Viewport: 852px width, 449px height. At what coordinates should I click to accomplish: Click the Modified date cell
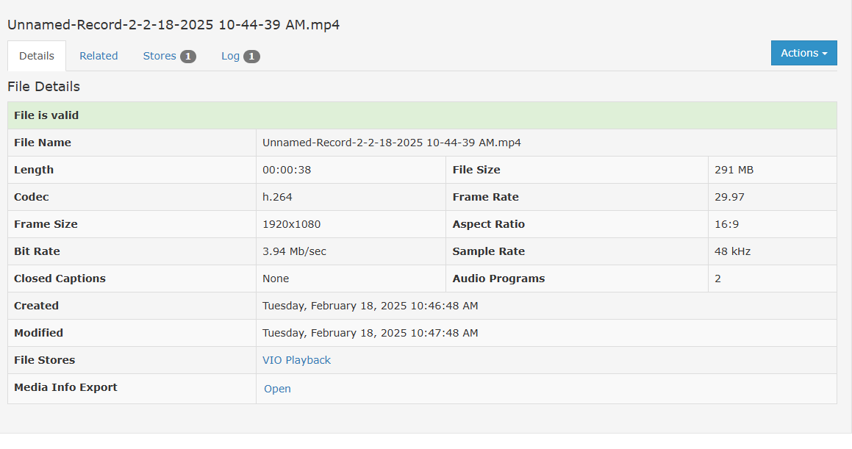coord(370,332)
